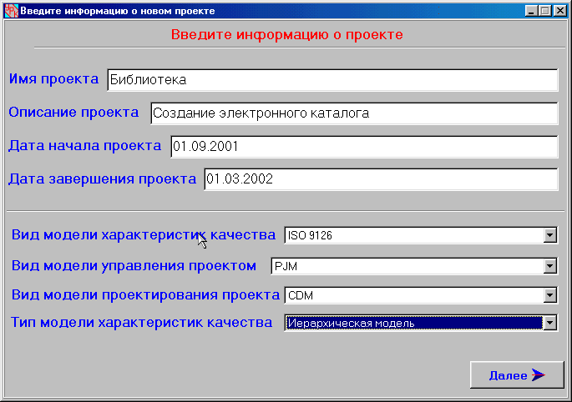Click the red heading Введите информацию о проекте
This screenshot has width=572, height=402.
(287, 35)
